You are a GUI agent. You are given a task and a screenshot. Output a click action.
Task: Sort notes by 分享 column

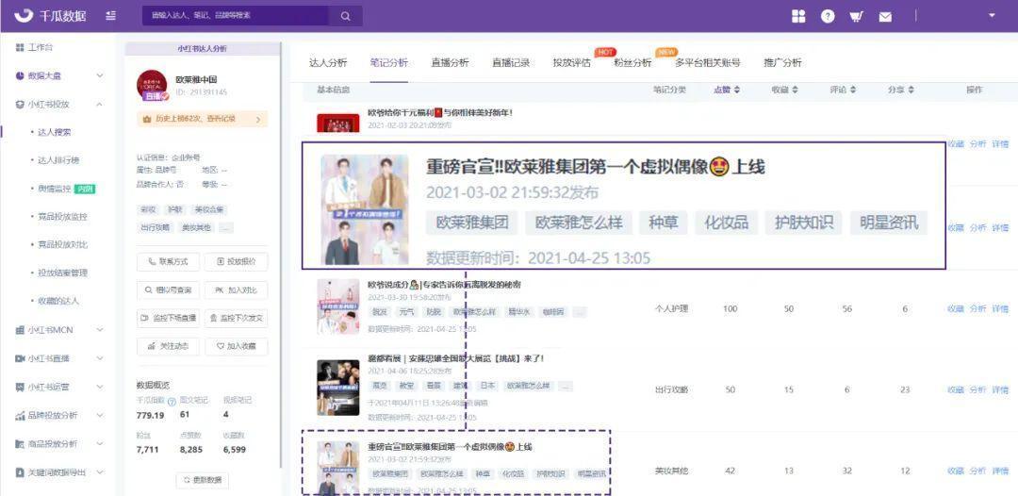(901, 91)
